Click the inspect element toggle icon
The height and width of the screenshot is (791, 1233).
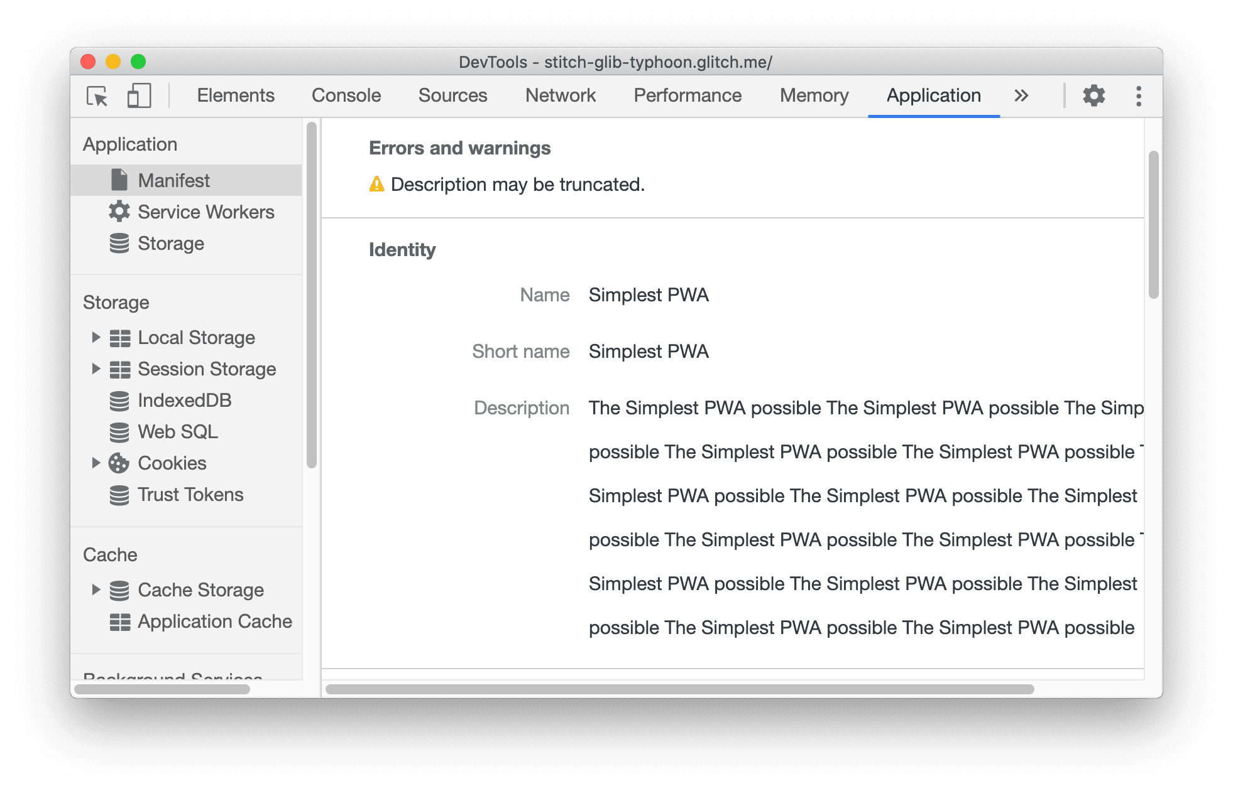(x=97, y=94)
